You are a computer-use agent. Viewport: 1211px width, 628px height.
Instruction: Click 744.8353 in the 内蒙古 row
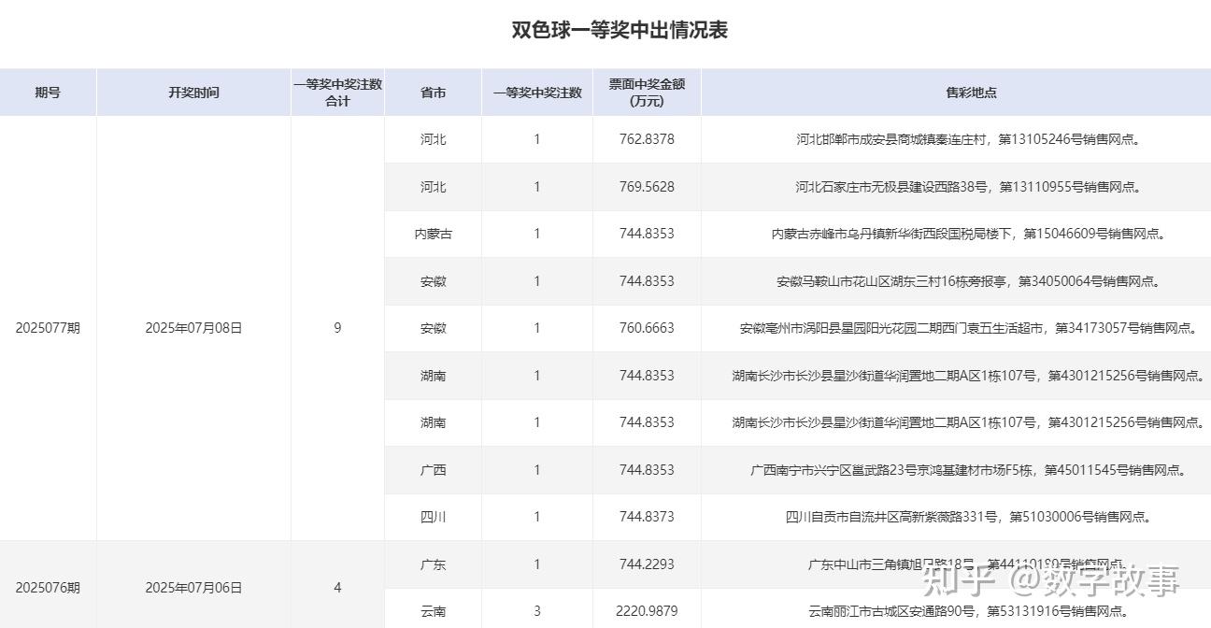click(647, 234)
